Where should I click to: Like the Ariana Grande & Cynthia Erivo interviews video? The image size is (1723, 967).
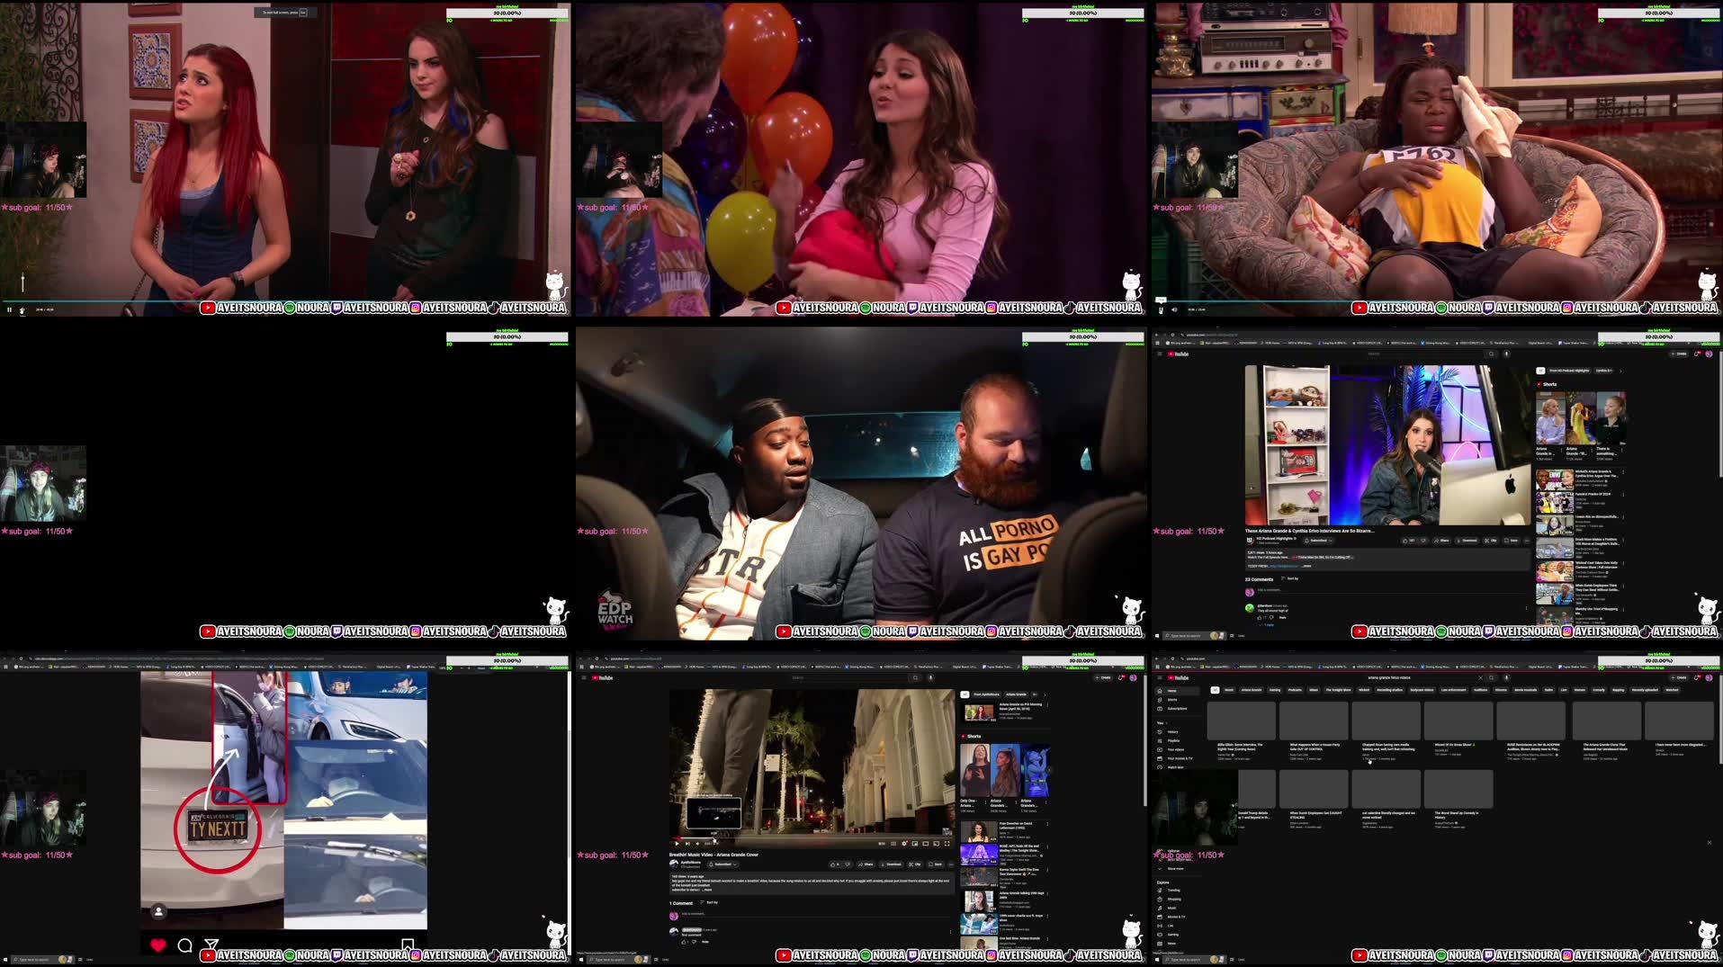(x=1408, y=541)
